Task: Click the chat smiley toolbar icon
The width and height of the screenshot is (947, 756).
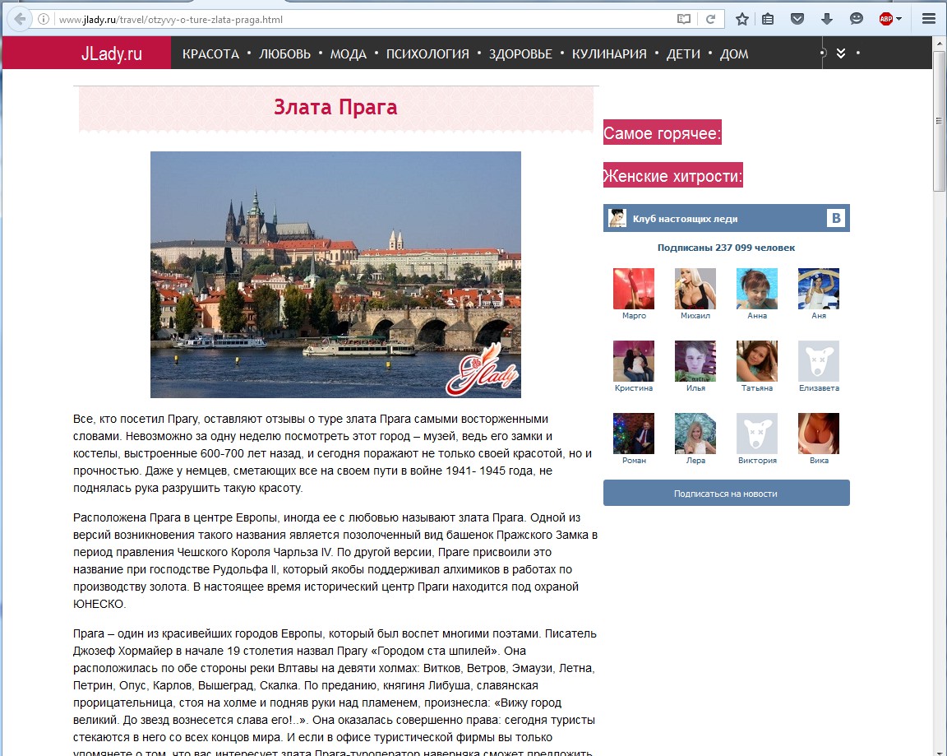Action: (857, 20)
